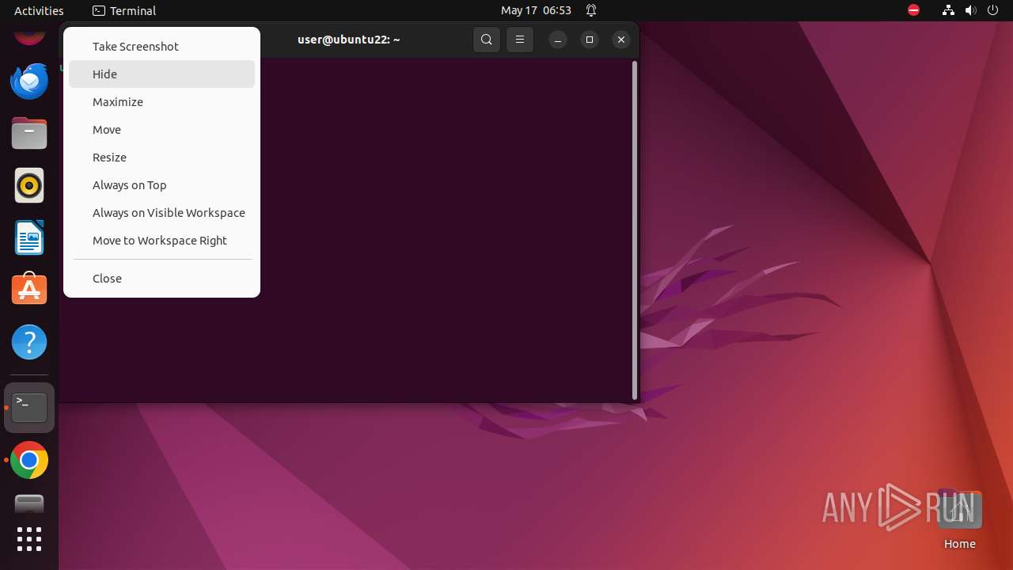Choose Resize from the window menu
This screenshot has height=570, width=1013.
[161, 158]
